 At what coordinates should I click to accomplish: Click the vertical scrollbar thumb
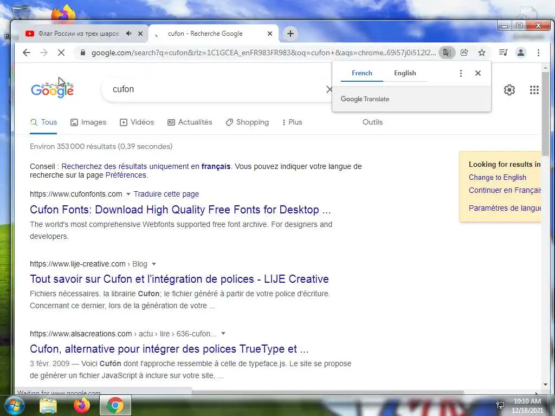(545, 113)
